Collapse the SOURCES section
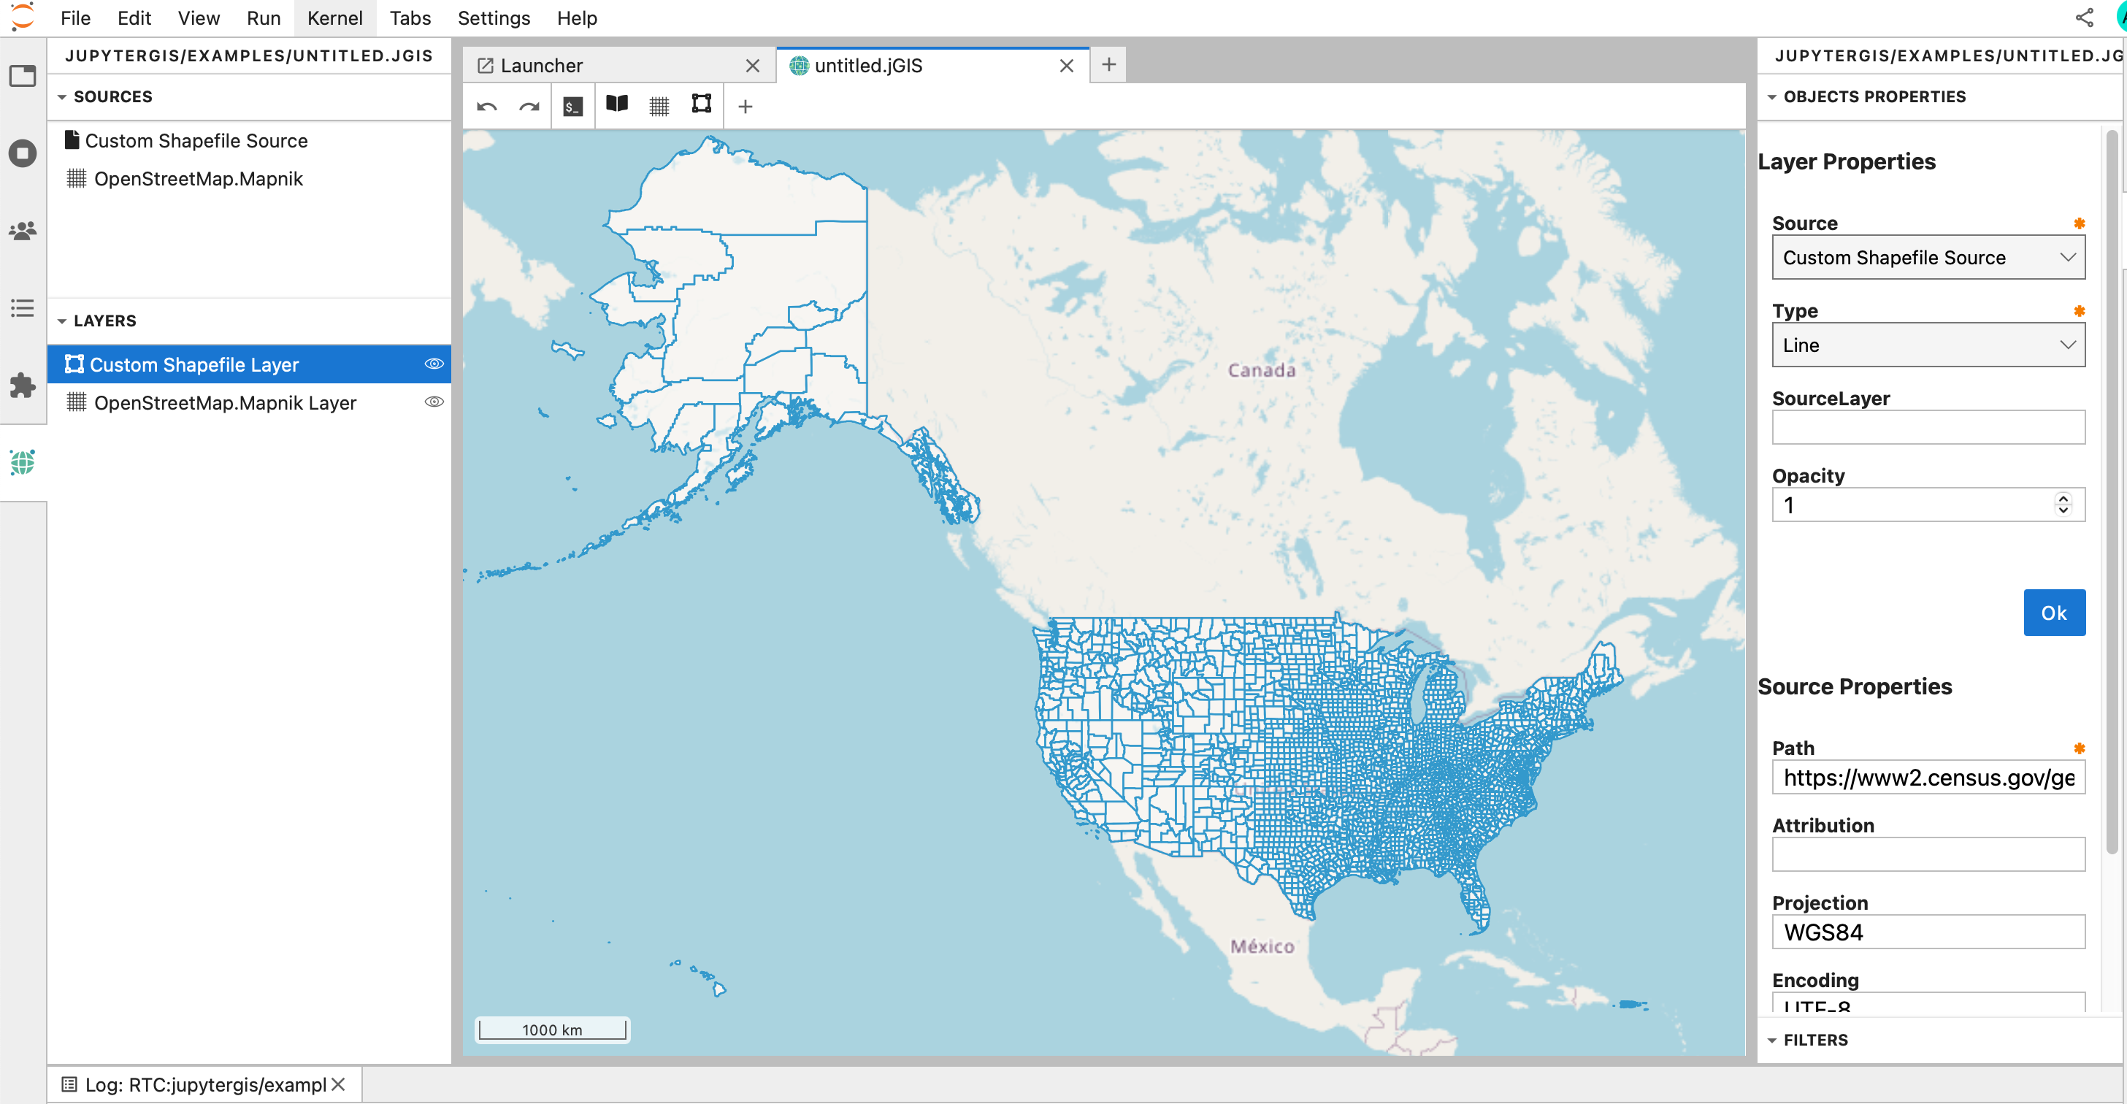2127x1104 pixels. pos(62,96)
